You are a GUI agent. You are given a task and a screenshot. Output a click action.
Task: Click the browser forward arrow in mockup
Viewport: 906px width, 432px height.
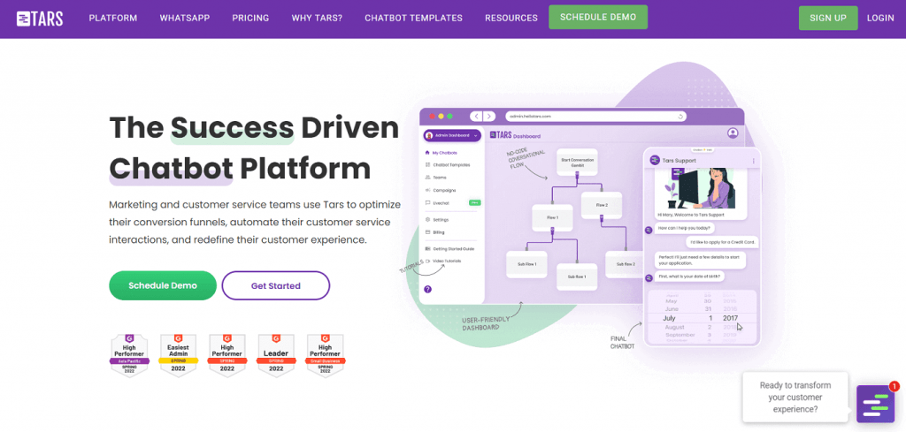489,116
